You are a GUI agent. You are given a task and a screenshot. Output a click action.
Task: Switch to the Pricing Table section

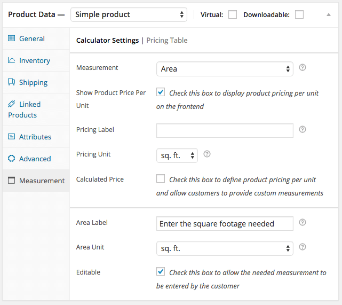(167, 40)
